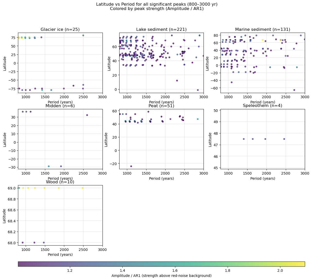Image resolution: width=312 pixels, height=280 pixels.
Task: Select the Amplitude / AR1 colorbar label
Action: pos(161,276)
